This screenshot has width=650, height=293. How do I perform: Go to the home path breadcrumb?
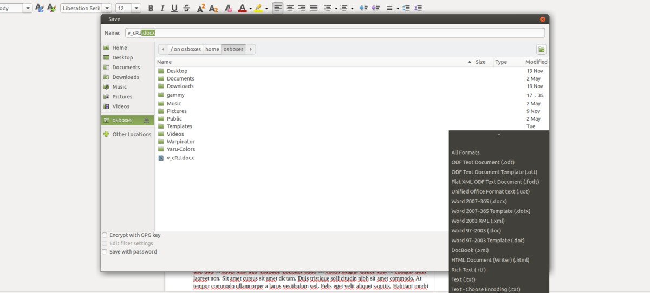point(212,49)
